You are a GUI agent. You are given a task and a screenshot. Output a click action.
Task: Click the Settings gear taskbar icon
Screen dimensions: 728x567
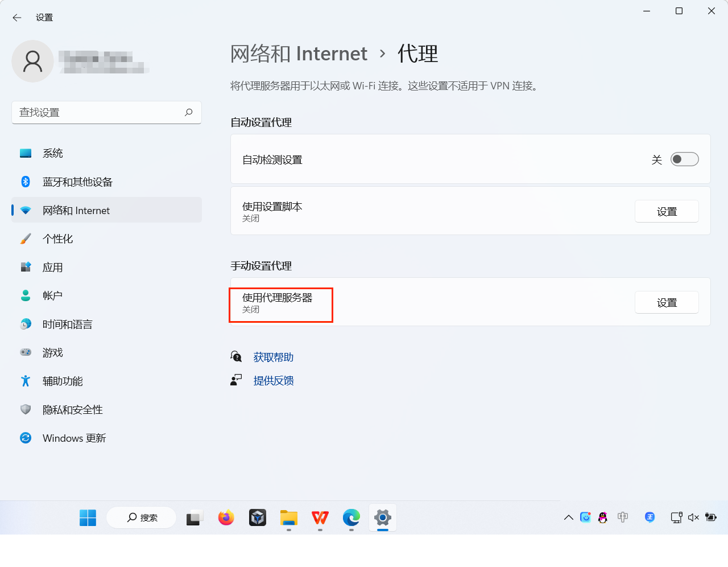(383, 517)
